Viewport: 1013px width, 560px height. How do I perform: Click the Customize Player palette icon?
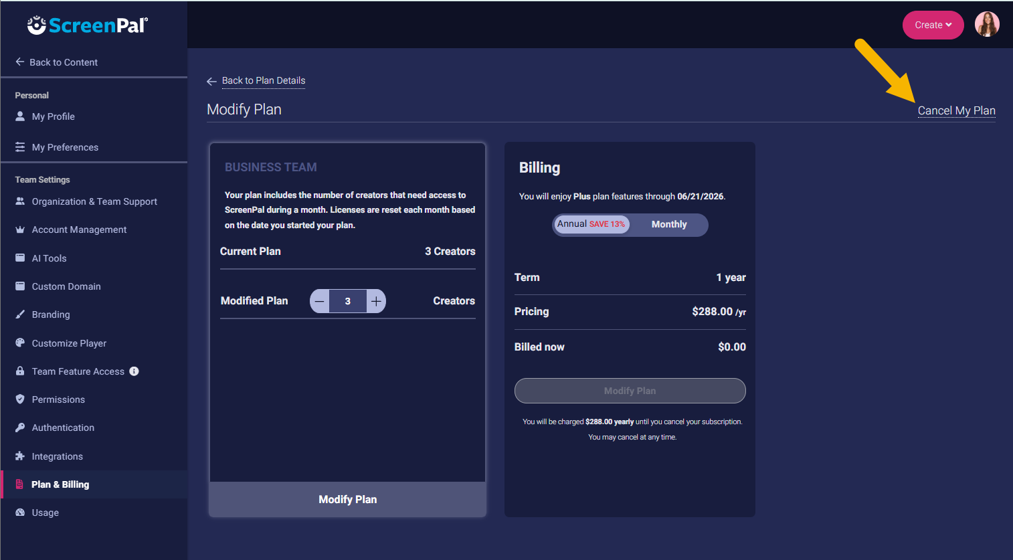(20, 343)
